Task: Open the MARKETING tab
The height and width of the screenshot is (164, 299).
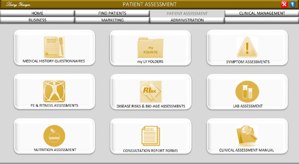Action: (112, 20)
